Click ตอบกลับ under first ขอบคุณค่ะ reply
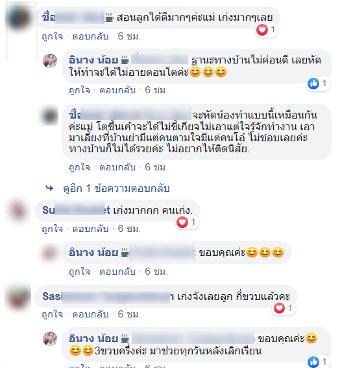353x368 pixels. (x=117, y=271)
